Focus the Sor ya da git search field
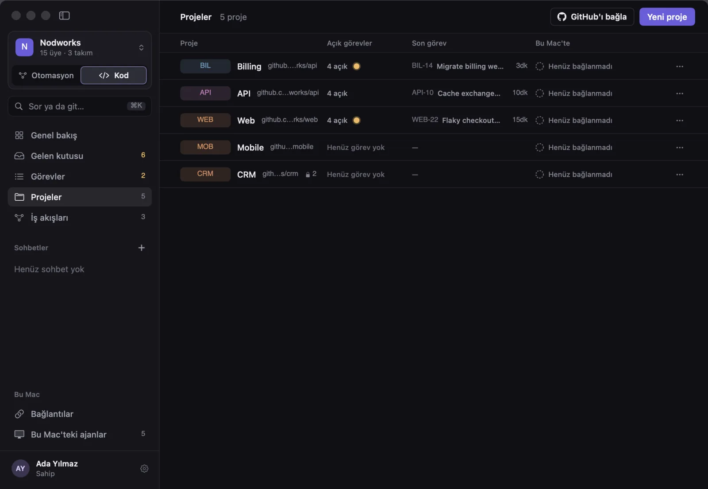 click(x=80, y=106)
